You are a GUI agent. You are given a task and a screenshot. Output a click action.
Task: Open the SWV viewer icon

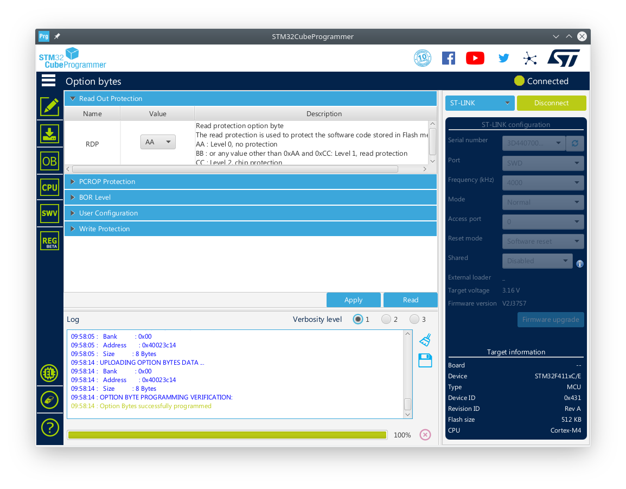coord(49,213)
